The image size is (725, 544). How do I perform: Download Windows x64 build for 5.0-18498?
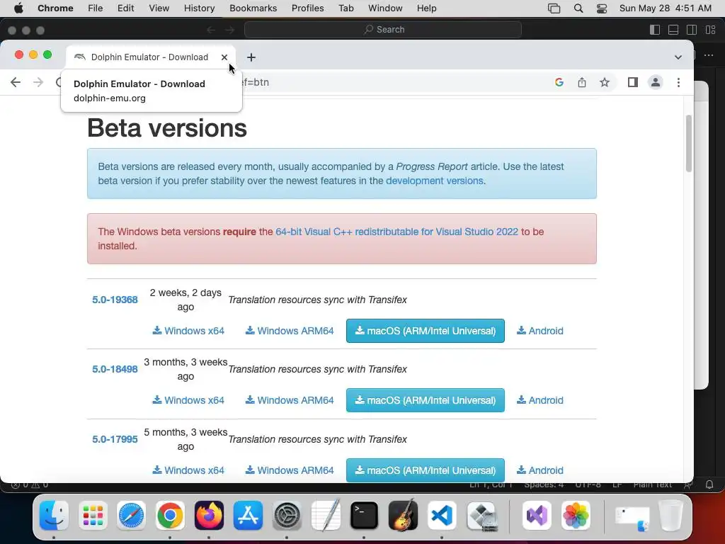(188, 400)
